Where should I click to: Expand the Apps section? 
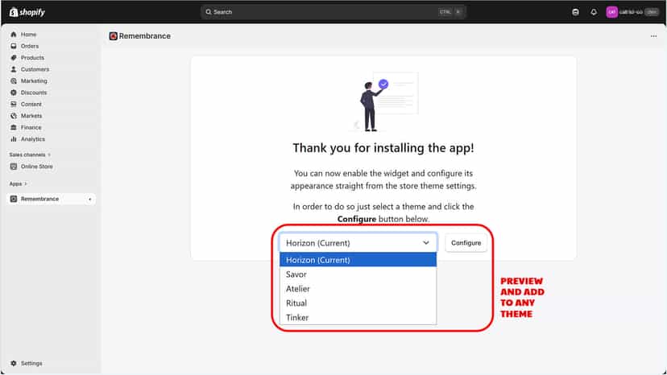tap(18, 183)
